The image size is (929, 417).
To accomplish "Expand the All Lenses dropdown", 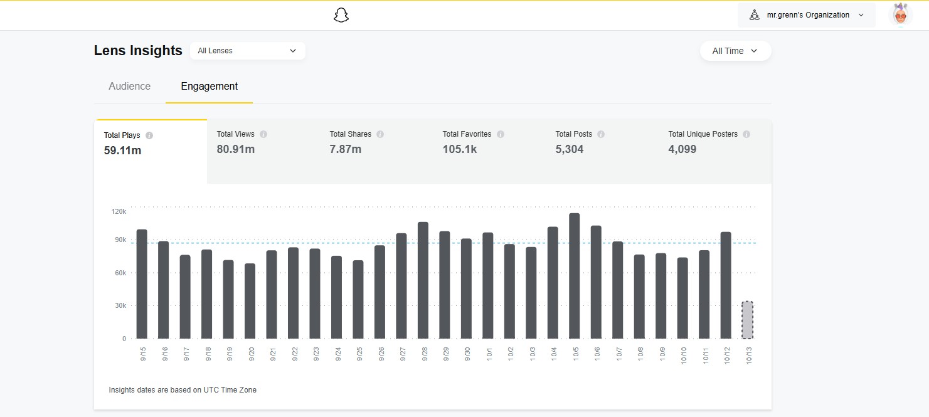I will (247, 51).
